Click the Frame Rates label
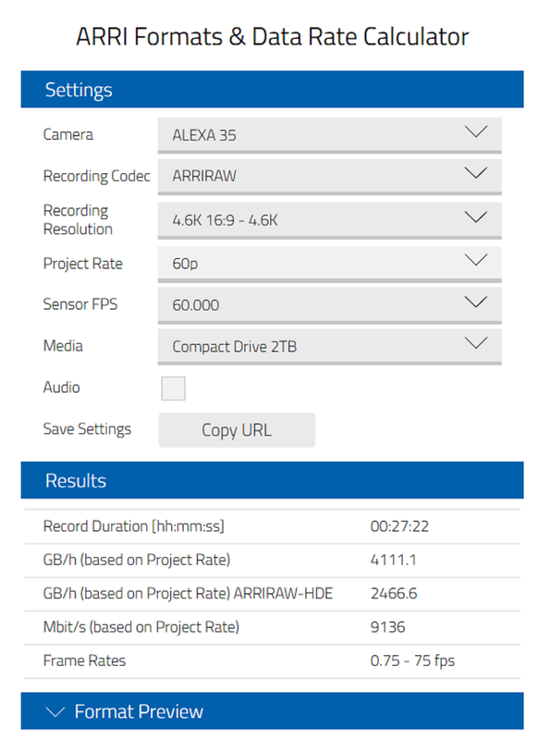 click(x=84, y=660)
